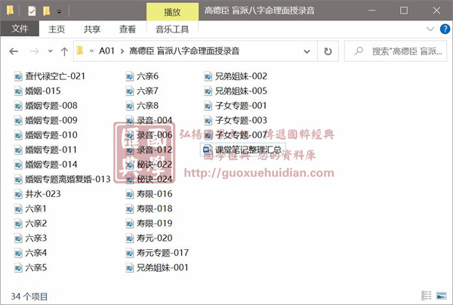Select the file 录音-004
The width and height of the screenshot is (453, 305).
tap(149, 121)
